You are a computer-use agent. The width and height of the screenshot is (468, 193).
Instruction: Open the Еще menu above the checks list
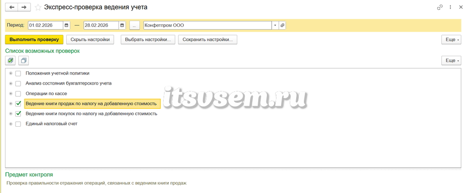[x=452, y=60]
